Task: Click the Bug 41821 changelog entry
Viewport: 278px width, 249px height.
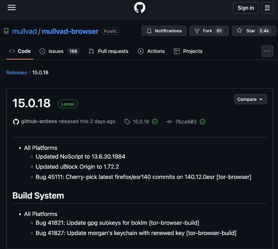Action: pyautogui.click(x=117, y=223)
